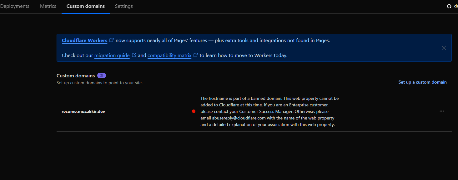
Task: Click the GitHub icon in header
Action: click(449, 6)
